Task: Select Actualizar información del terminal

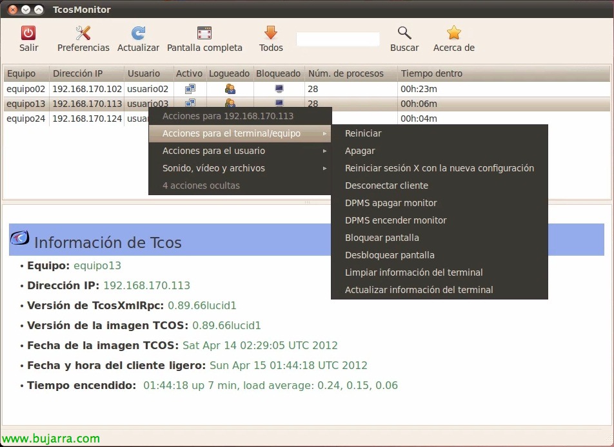Action: point(439,290)
